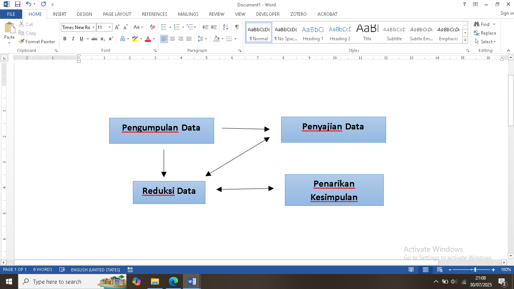The image size is (514, 289).
Task: Click the Undo arrow icon
Action: tap(29, 5)
